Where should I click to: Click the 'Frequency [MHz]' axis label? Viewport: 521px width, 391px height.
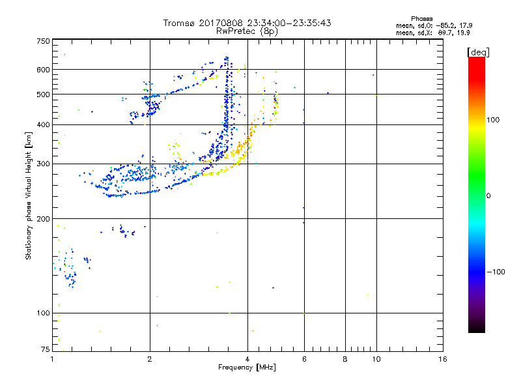click(x=247, y=368)
